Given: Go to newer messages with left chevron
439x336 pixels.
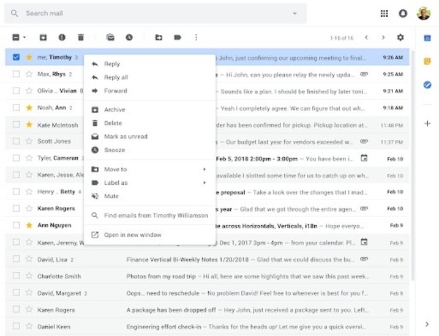Looking at the screenshot, I should (366, 37).
